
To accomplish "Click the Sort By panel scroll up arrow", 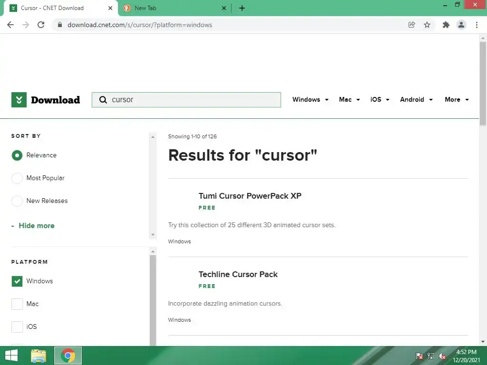I will [x=153, y=137].
